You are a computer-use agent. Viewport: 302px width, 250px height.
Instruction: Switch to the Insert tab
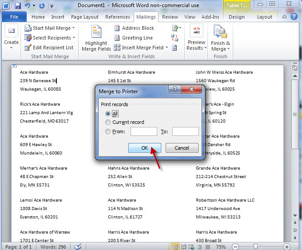(58, 17)
